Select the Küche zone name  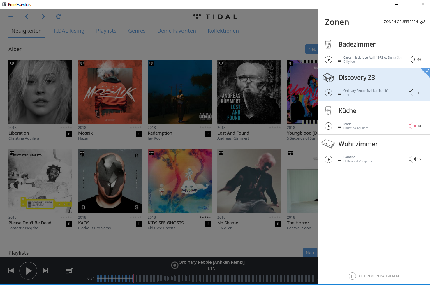[x=347, y=111]
